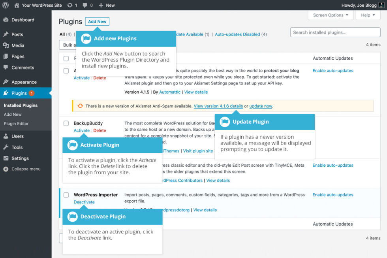Enable auto-updates for Akismet
Screen dimensions: 387x258
coord(333,71)
